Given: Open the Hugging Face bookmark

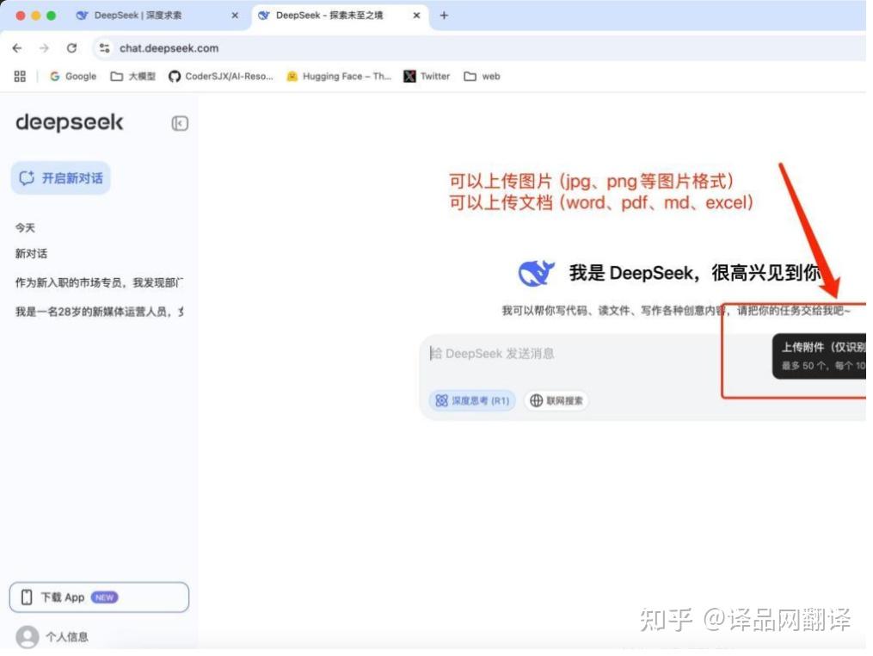Looking at the screenshot, I should (339, 77).
